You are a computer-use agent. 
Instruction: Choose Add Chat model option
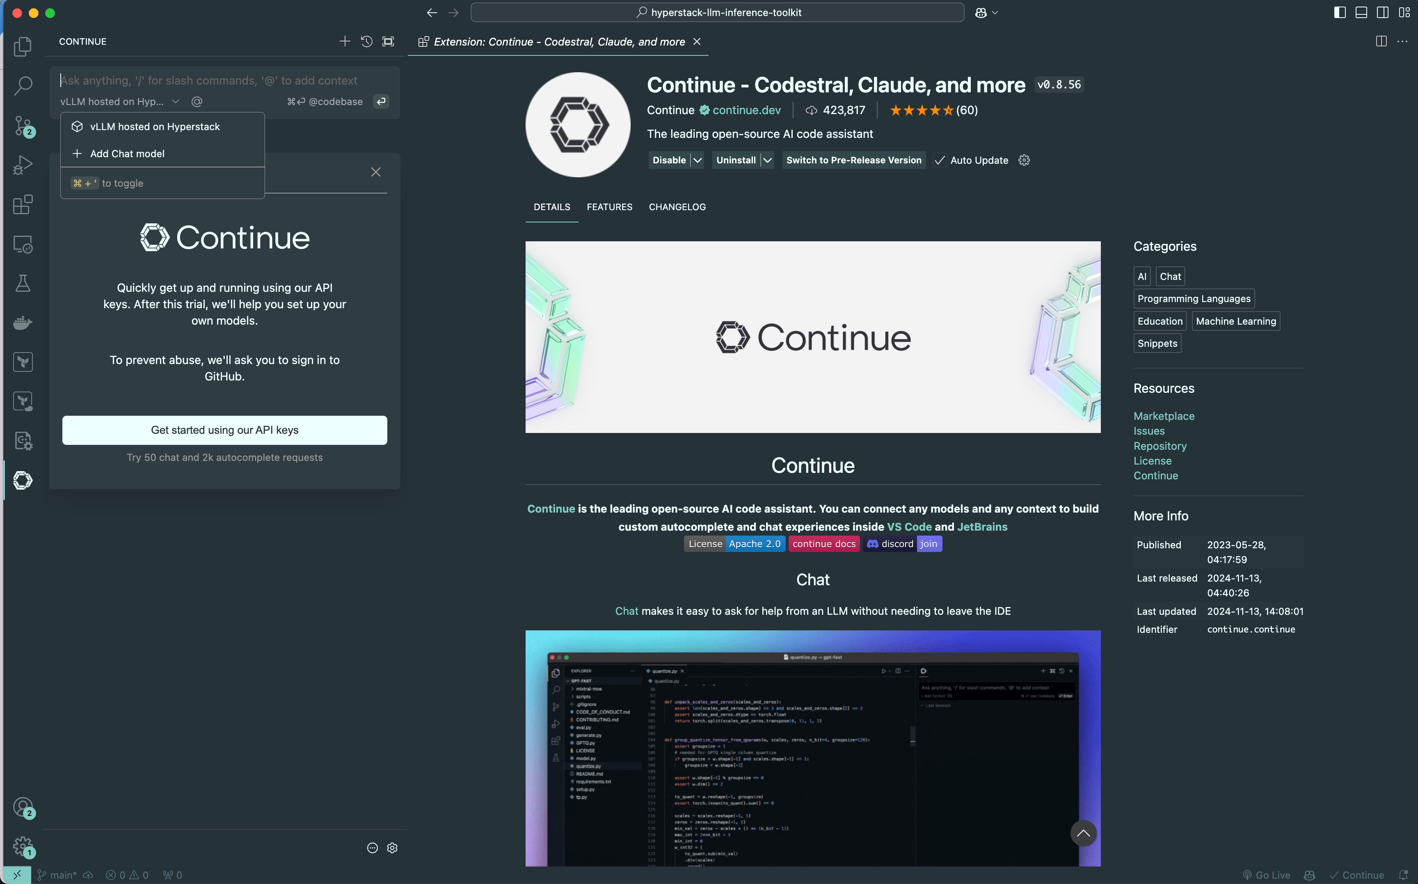(x=162, y=153)
